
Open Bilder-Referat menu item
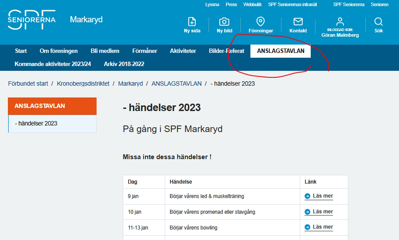coord(226,51)
